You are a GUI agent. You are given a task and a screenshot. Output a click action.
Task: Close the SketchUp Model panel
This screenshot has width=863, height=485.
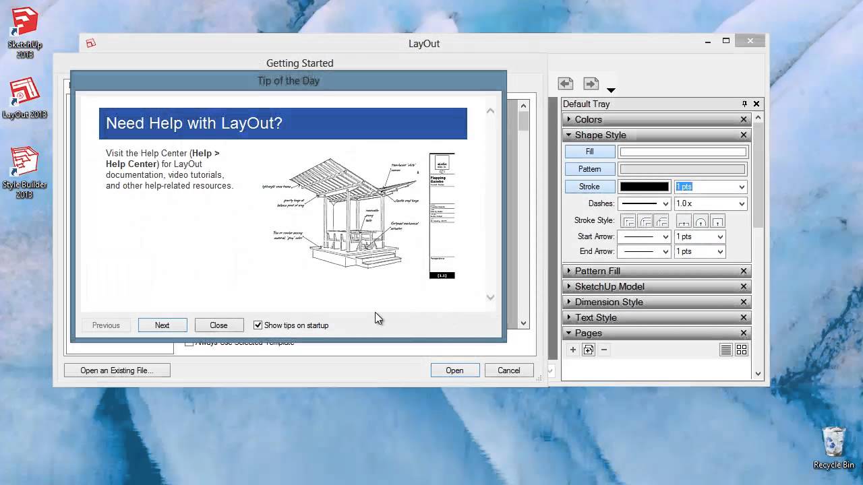pyautogui.click(x=744, y=286)
